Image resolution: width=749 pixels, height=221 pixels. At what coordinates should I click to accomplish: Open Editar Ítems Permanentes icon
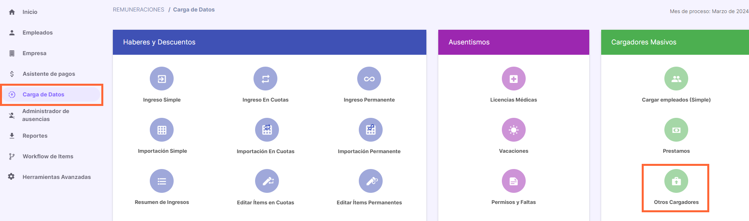point(371,181)
